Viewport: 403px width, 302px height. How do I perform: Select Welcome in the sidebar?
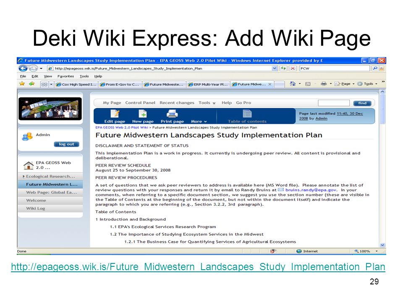pos(51,200)
